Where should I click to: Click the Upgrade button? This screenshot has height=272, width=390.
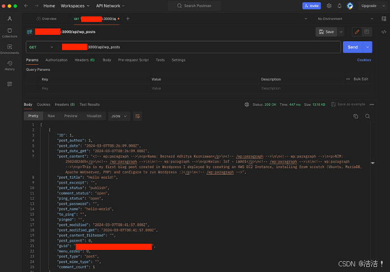pos(369,6)
